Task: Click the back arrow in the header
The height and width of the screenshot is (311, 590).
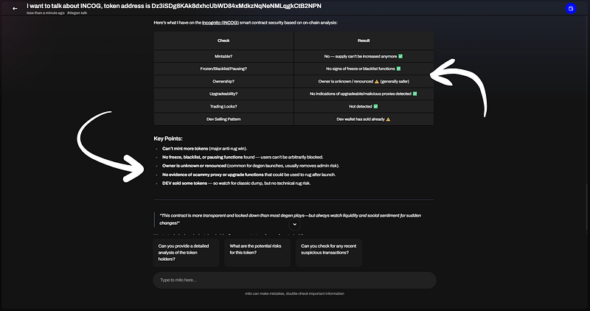Action: tap(15, 8)
